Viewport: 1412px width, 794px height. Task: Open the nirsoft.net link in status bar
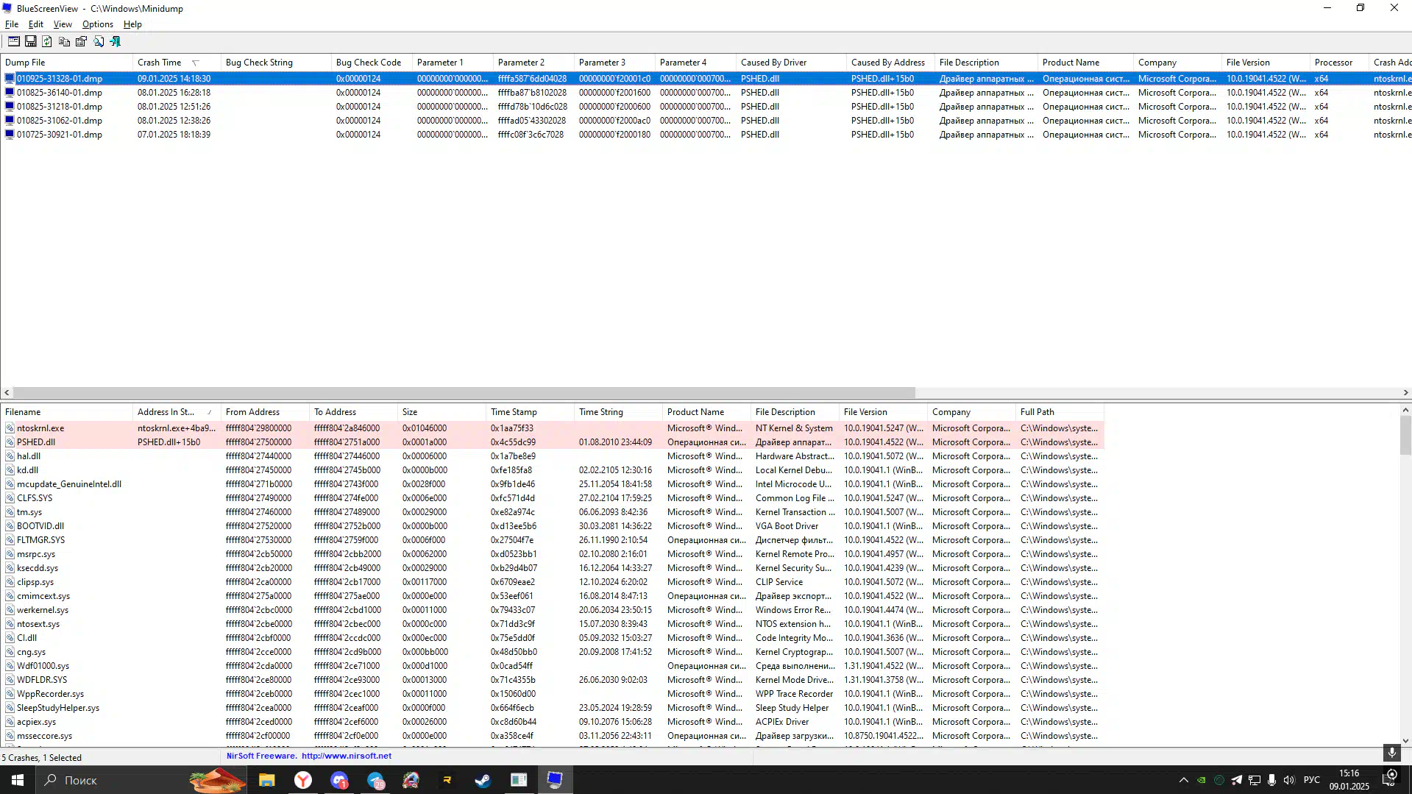pos(347,756)
